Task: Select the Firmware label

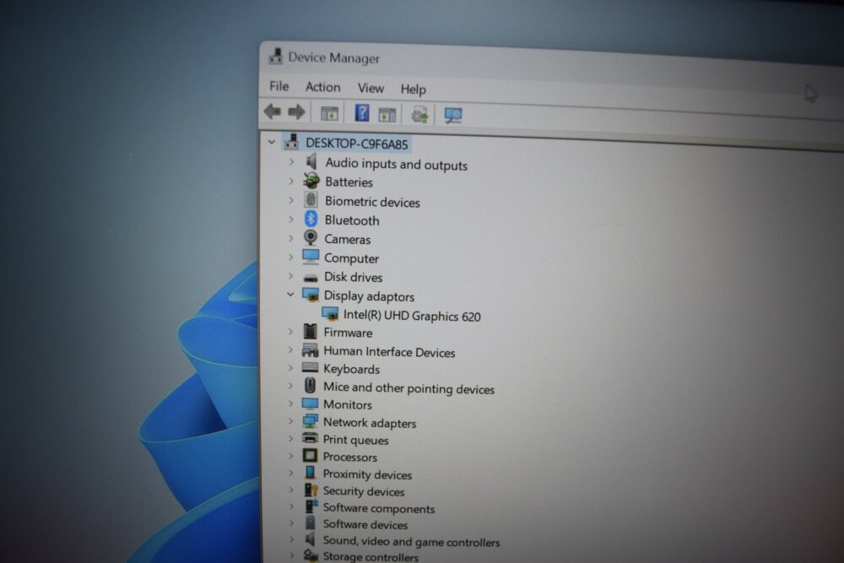Action: 348,333
